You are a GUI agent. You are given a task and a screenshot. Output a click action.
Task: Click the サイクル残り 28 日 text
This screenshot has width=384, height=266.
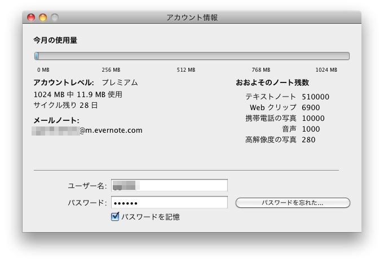[x=65, y=105]
